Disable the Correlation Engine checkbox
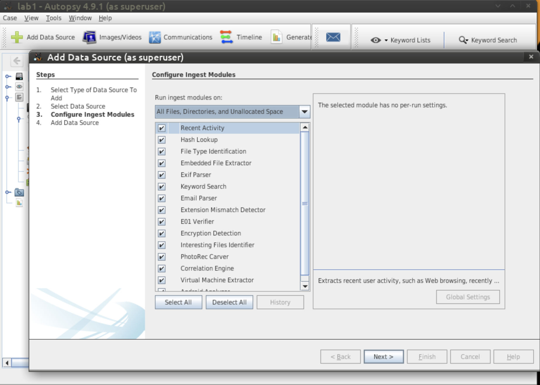This screenshot has width=540, height=385. pos(161,268)
